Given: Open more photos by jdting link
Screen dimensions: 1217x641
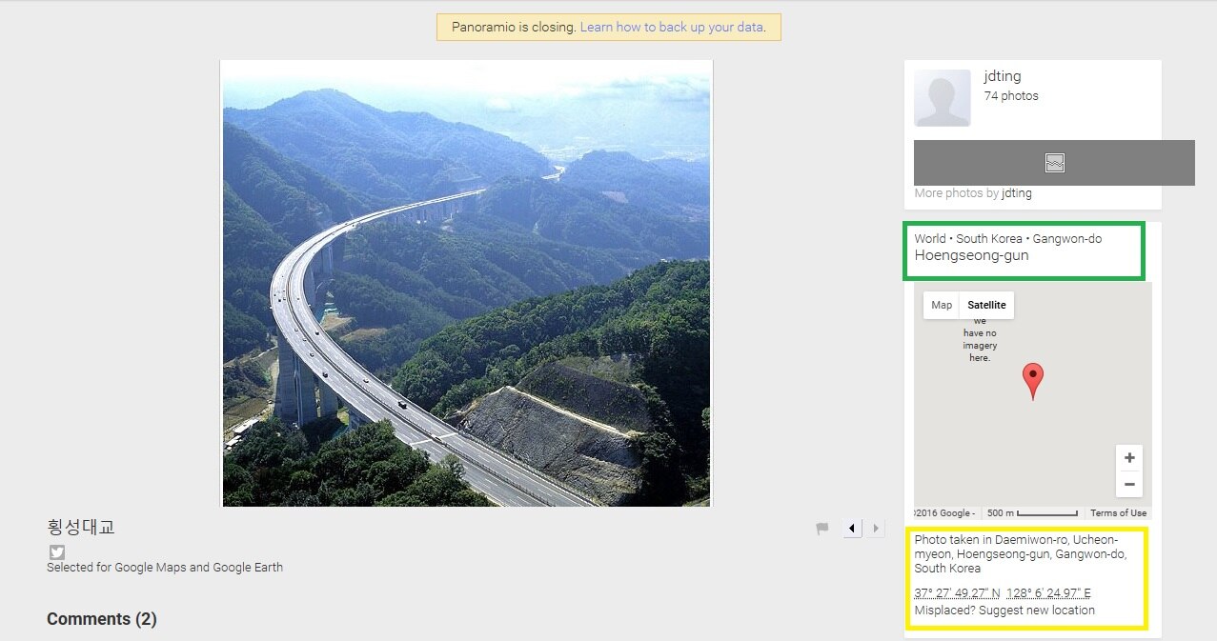Looking at the screenshot, I should 1016,193.
